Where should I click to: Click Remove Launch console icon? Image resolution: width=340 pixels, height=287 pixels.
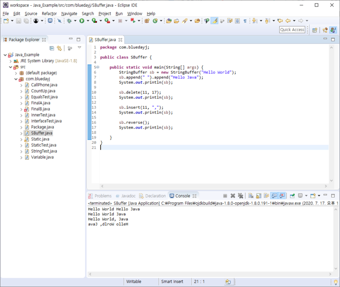pos(233,196)
